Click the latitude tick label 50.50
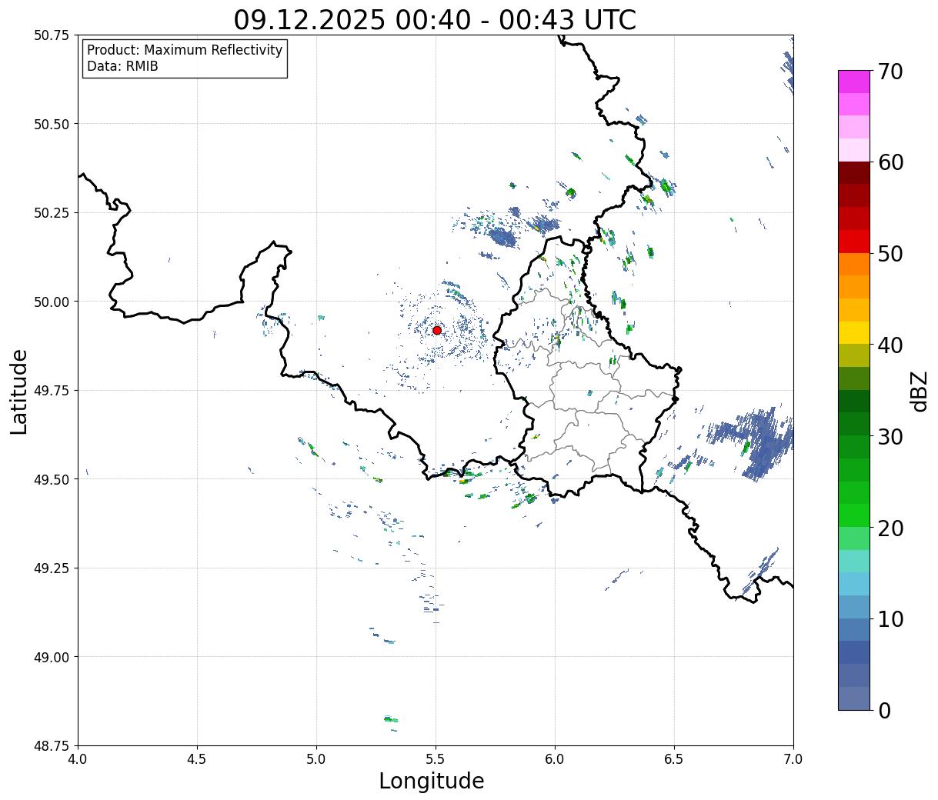The height and width of the screenshot is (800, 938). coord(52,124)
